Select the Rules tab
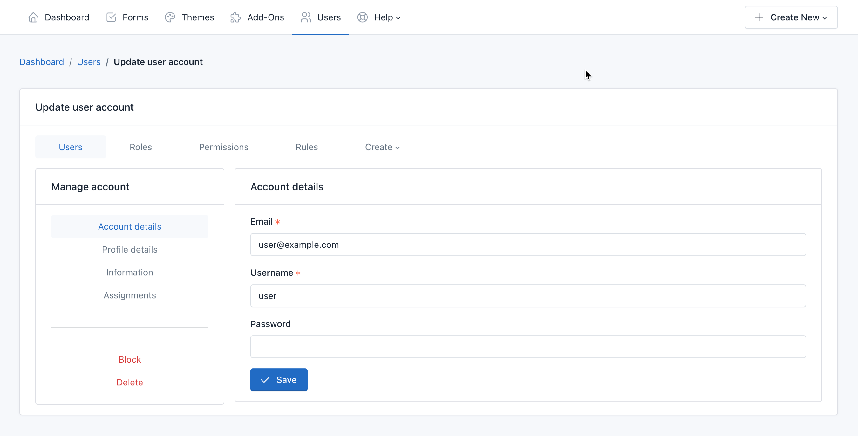 pos(306,147)
